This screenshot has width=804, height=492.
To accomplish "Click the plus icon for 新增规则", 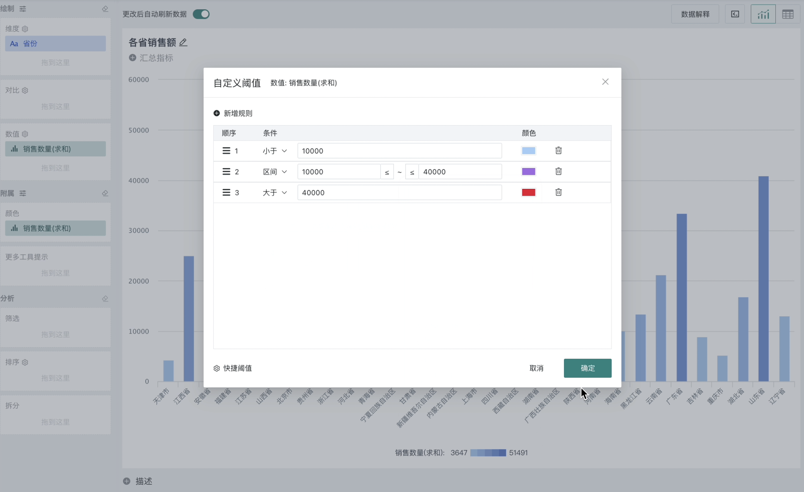I will point(216,113).
